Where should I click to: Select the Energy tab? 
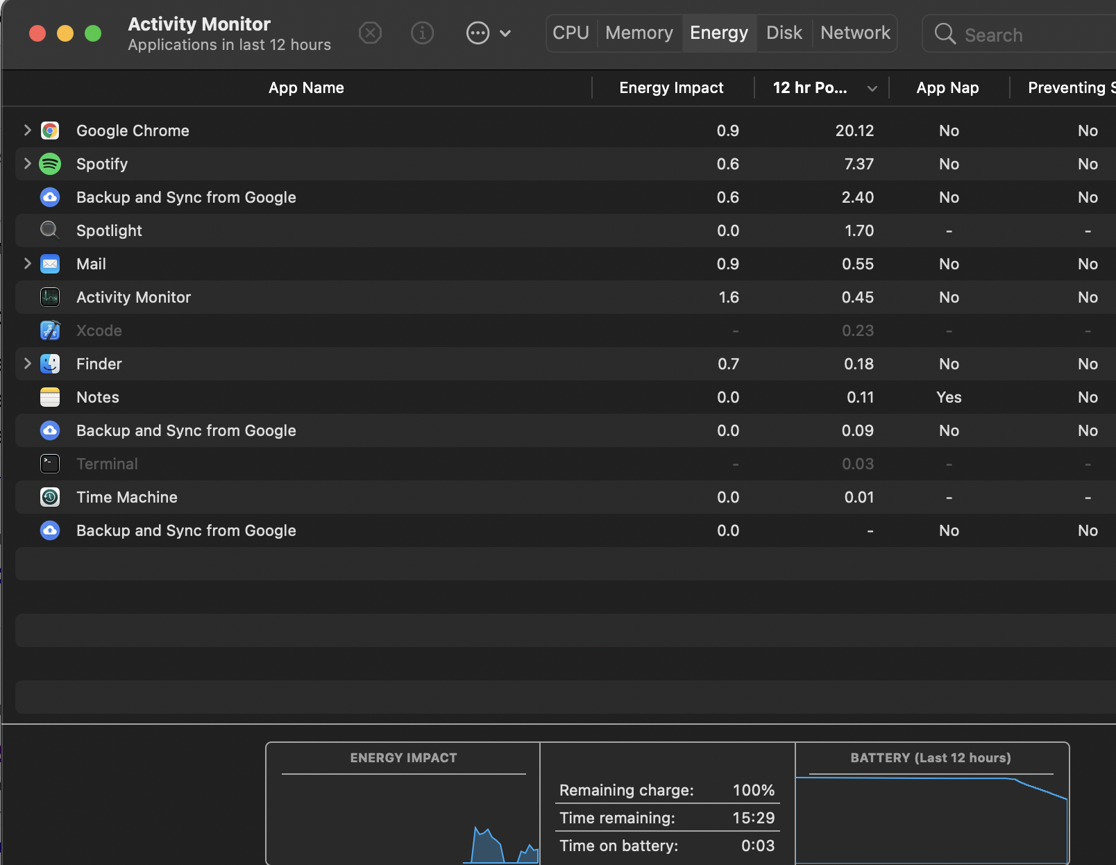719,33
